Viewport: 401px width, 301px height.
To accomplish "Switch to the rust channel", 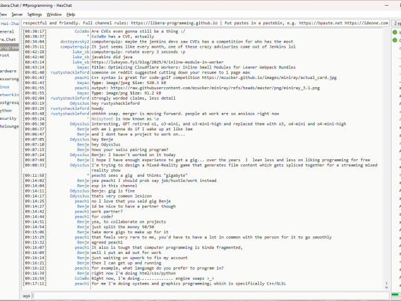I will (x=6, y=55).
